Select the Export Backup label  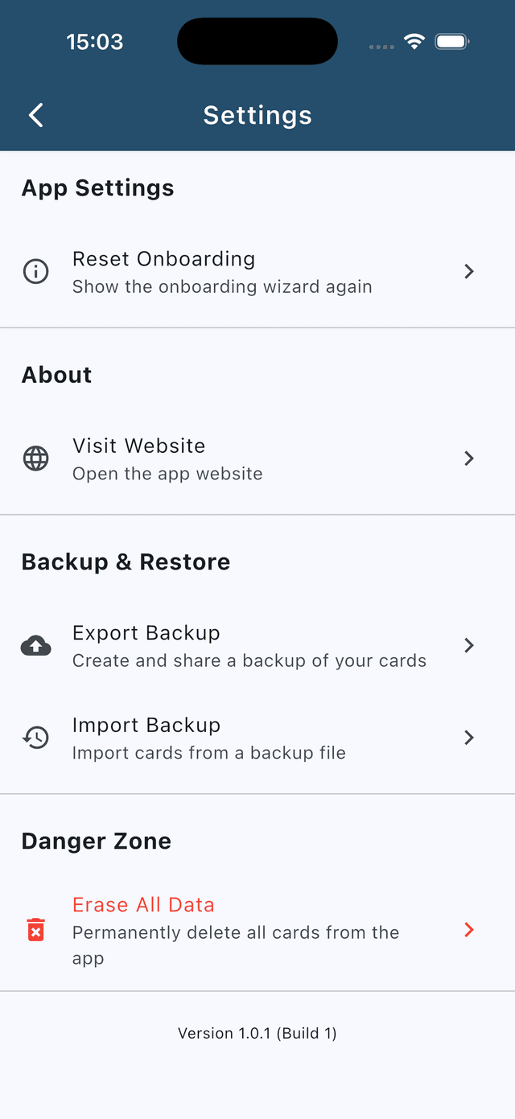tap(146, 633)
